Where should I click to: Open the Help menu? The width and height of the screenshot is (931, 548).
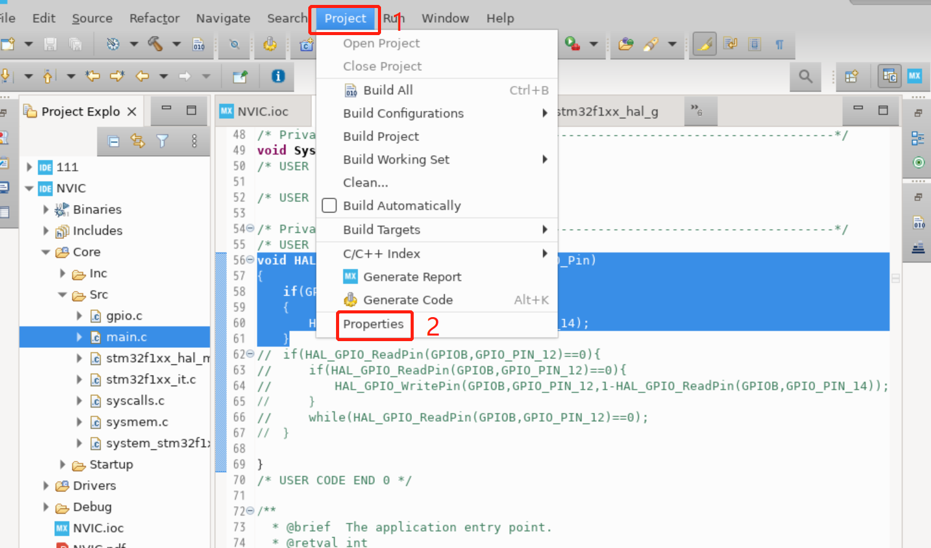point(500,18)
